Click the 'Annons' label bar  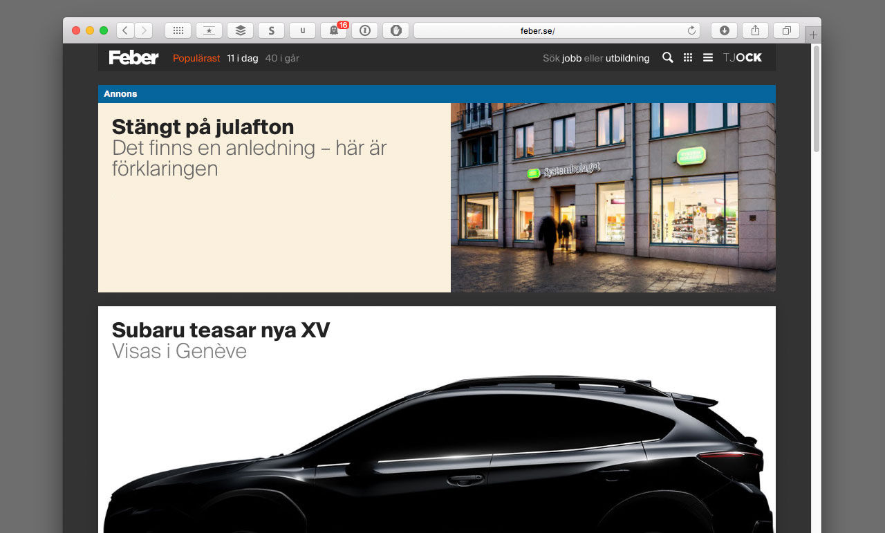[x=437, y=94]
